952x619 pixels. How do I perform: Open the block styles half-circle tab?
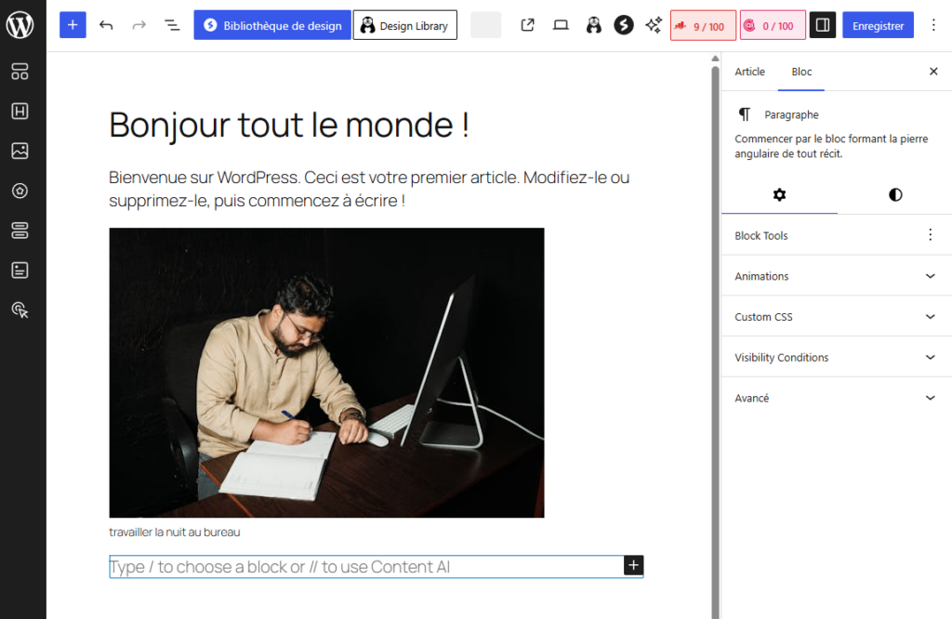(x=895, y=195)
